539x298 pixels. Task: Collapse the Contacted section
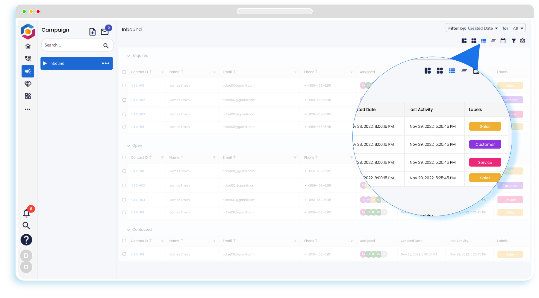(x=128, y=230)
